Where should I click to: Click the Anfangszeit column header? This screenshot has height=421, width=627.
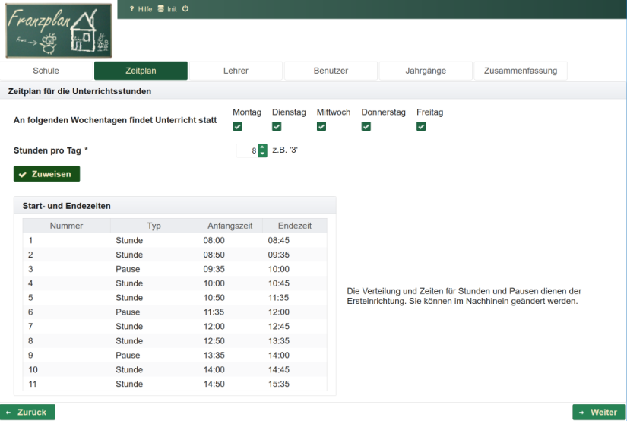[x=230, y=226]
